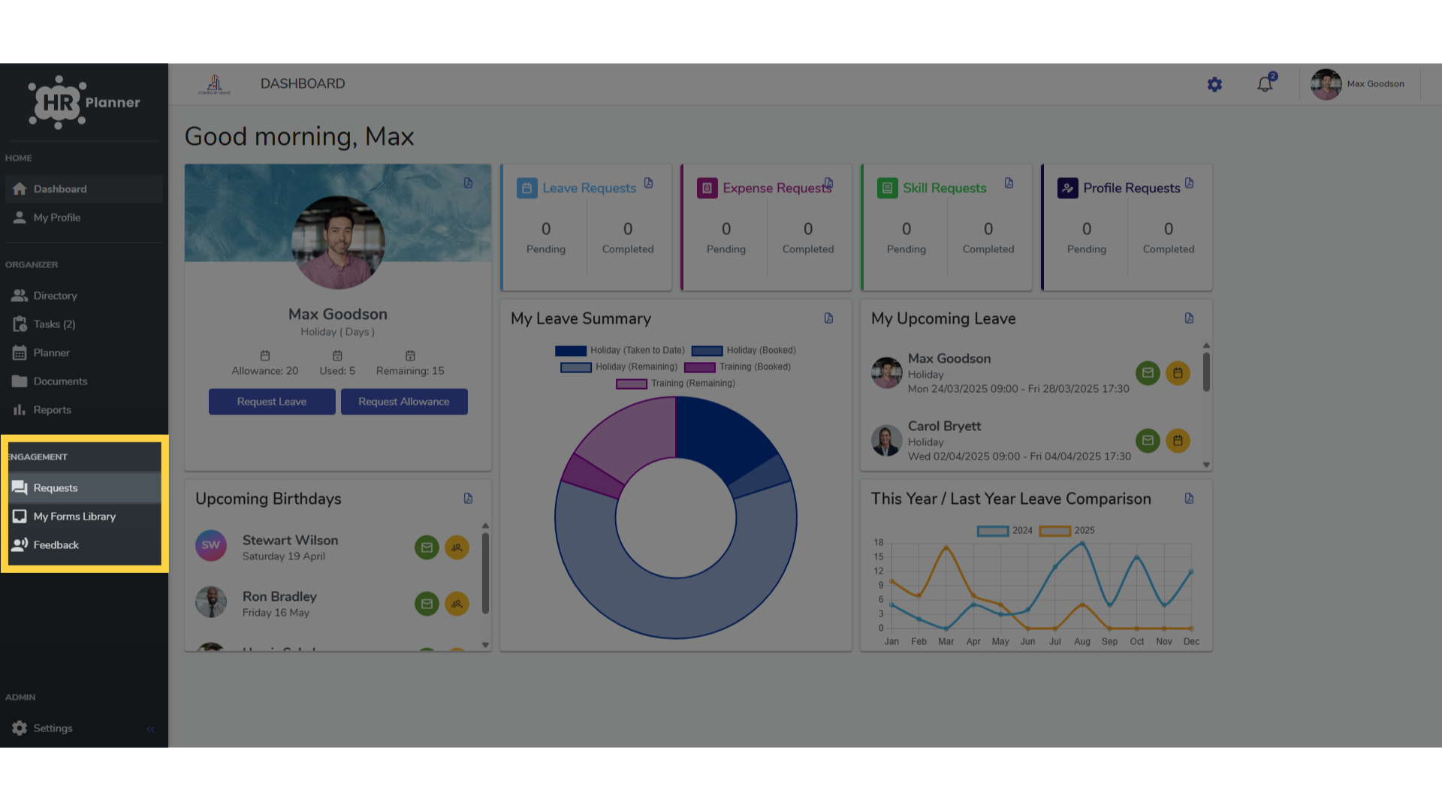Open Feedback in the sidebar
The height and width of the screenshot is (811, 1442).
click(x=83, y=545)
